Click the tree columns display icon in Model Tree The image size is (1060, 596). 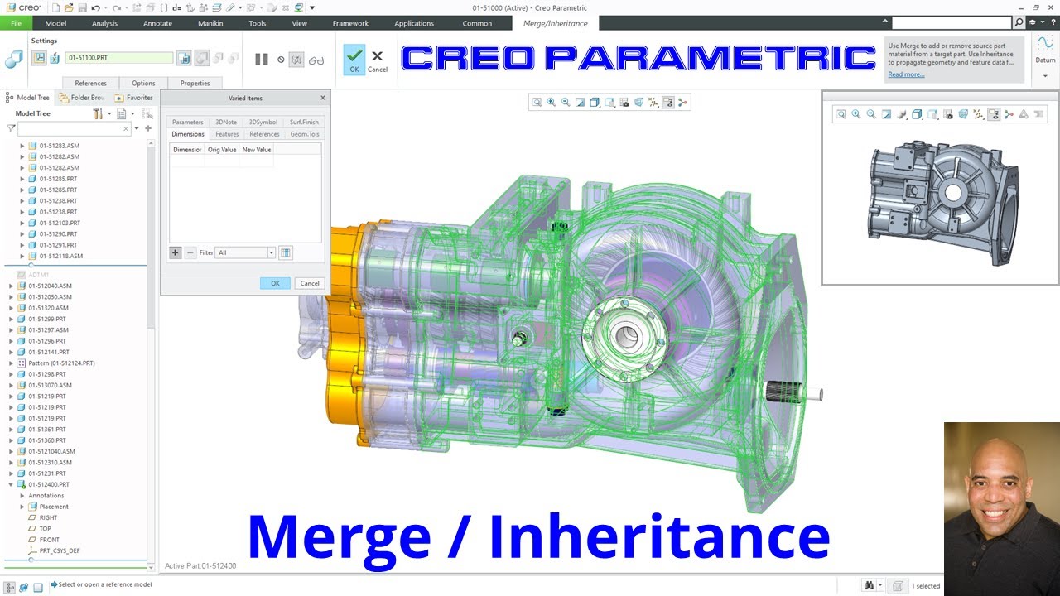click(x=121, y=113)
